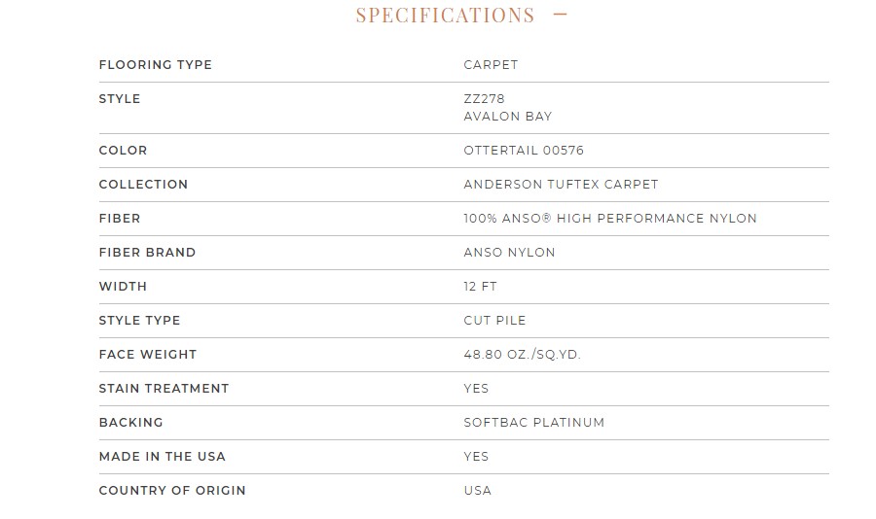Viewport: 876px width, 519px height.
Task: Select the 12 FT width value
Action: [480, 287]
